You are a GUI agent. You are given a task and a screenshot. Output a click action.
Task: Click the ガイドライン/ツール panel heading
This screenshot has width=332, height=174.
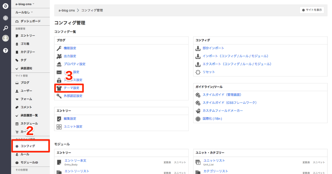209,87
